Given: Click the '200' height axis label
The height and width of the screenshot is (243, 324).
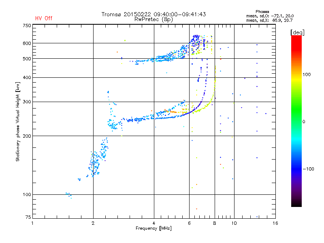Looking at the screenshot, I should 27,136.
